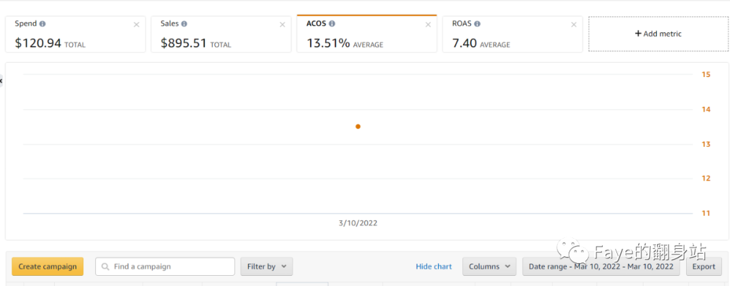The image size is (730, 286).
Task: Remove the ACOS metric card
Action: 428,25
